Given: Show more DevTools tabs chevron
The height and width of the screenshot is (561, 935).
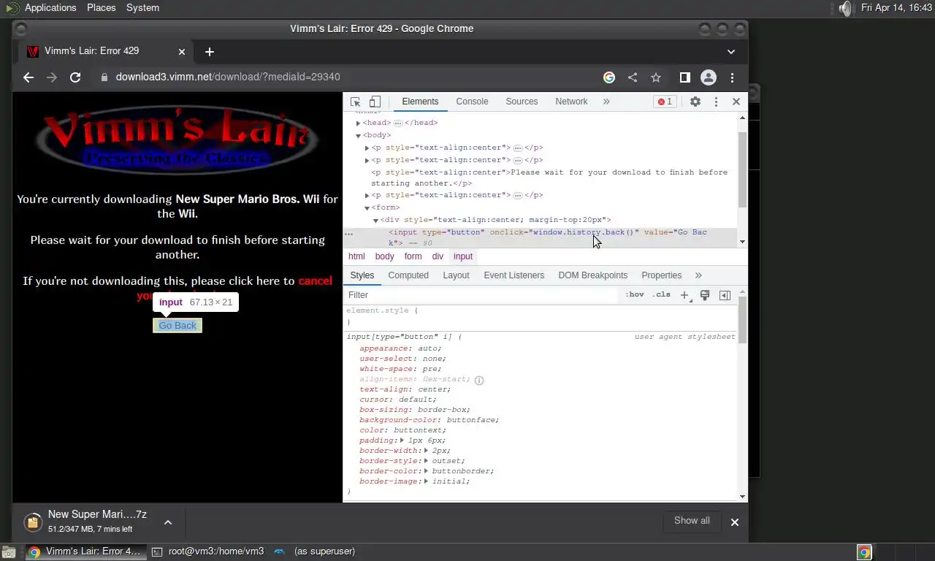Looking at the screenshot, I should (x=606, y=102).
